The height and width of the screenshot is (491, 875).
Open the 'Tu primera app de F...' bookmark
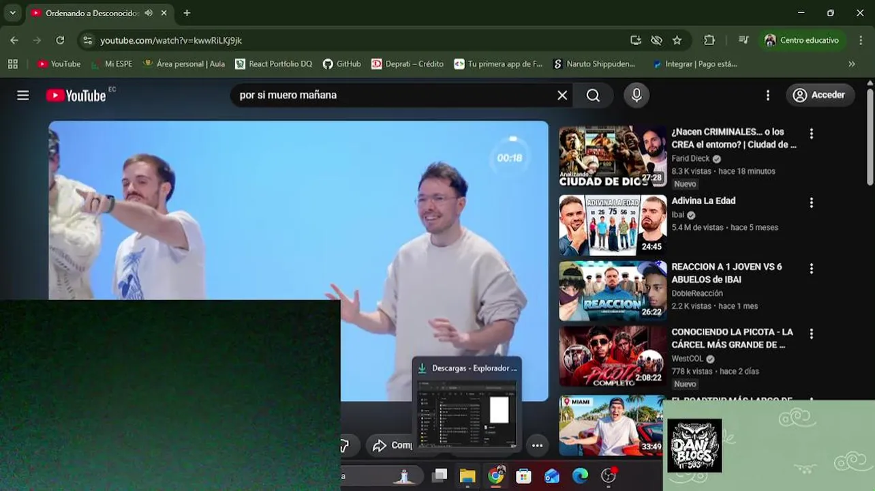(498, 63)
